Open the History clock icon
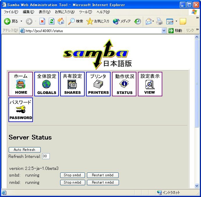This screenshot has width=201, height=197. [x=138, y=21]
